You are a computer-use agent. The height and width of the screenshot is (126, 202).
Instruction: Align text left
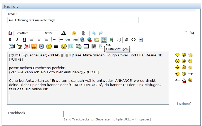32,40
